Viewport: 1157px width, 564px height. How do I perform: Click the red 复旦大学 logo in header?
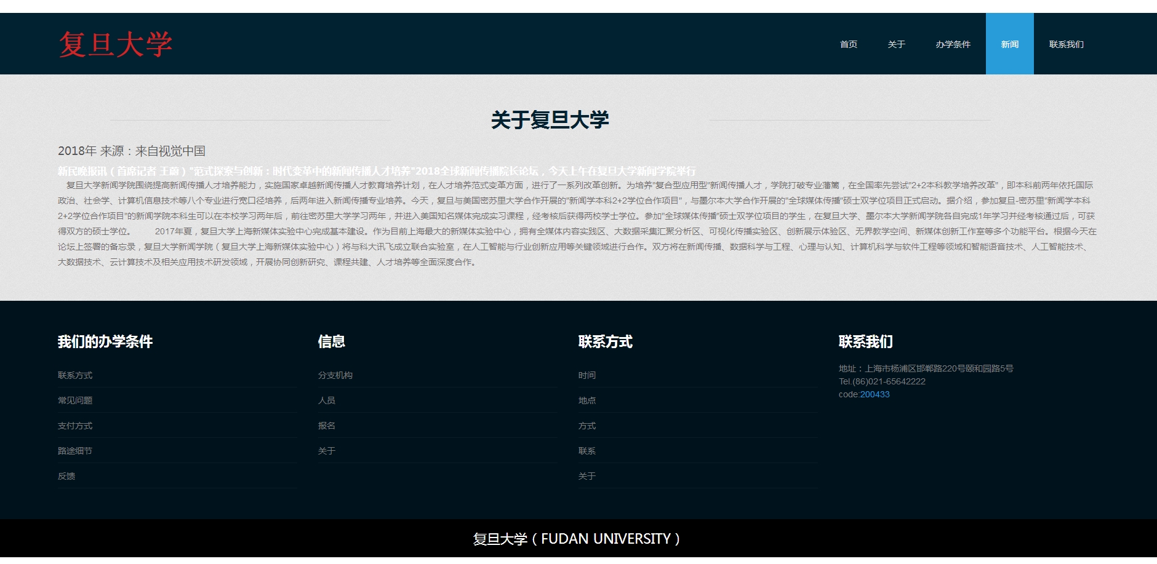point(115,44)
